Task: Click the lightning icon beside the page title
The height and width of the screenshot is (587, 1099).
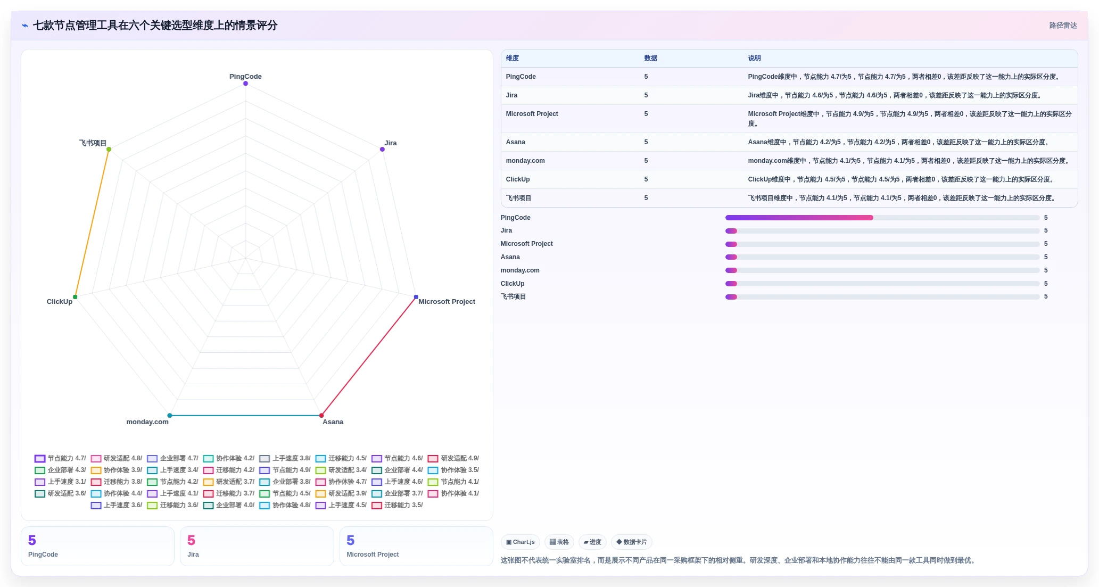Action: click(25, 26)
